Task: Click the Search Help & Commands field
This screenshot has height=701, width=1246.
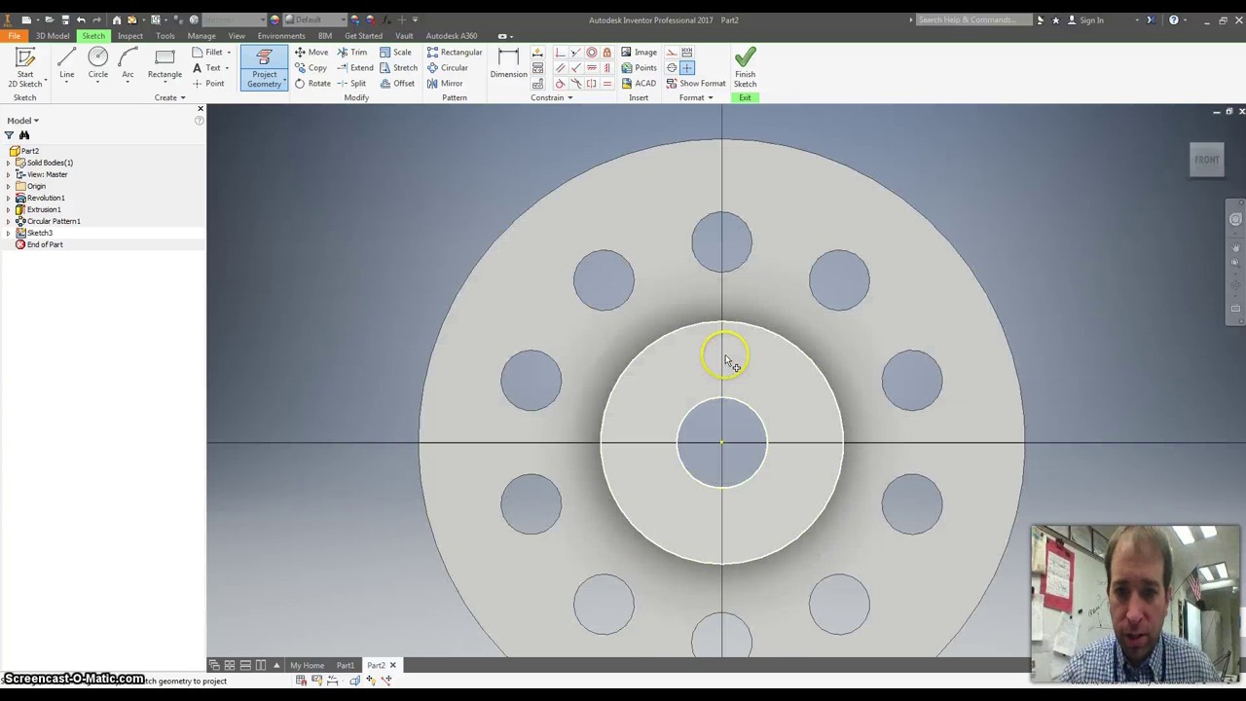Action: pyautogui.click(x=973, y=19)
